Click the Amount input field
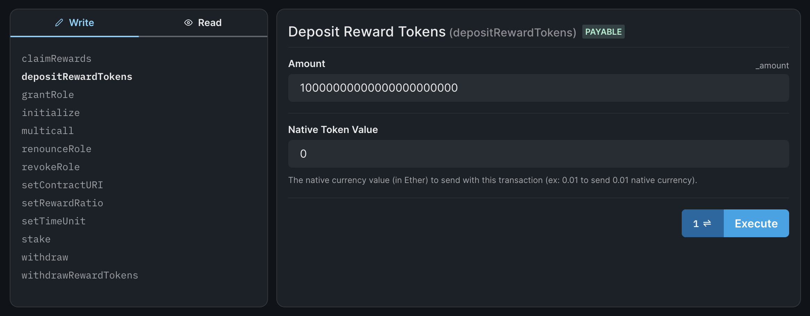Viewport: 810px width, 316px height. point(539,88)
